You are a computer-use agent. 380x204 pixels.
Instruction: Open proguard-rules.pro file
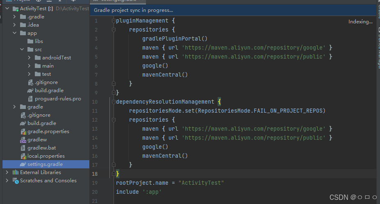pos(58,99)
